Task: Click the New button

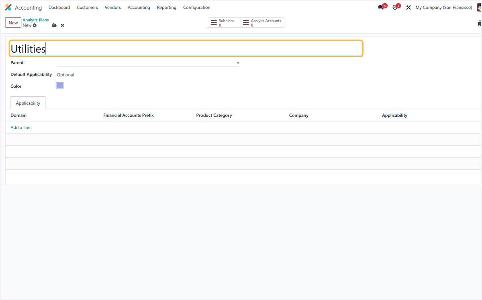Action: pos(13,23)
